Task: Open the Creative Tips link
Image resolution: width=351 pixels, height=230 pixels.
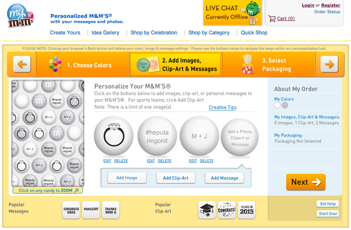Action: (222, 107)
